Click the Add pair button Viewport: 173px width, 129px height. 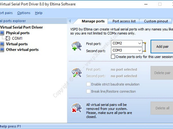[x=162, y=47]
